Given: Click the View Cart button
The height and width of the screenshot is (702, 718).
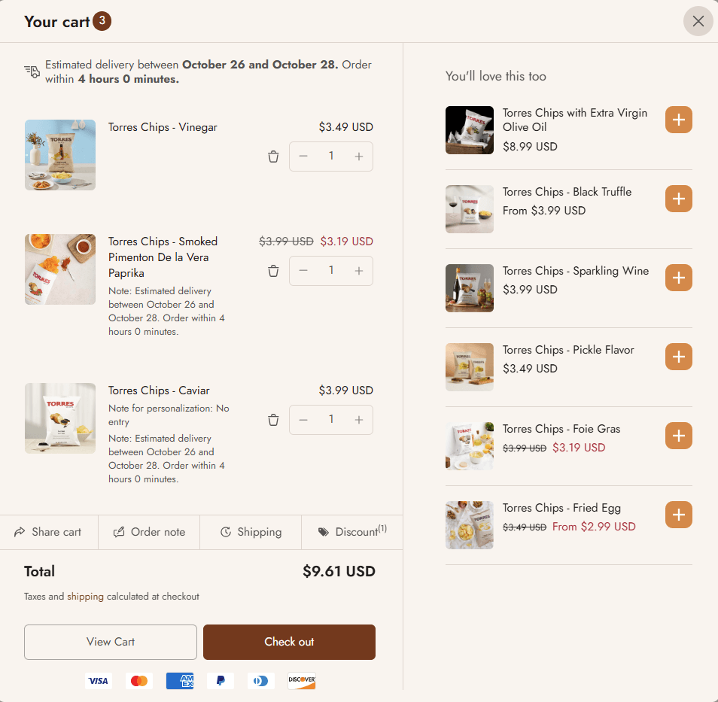Looking at the screenshot, I should 111,642.
